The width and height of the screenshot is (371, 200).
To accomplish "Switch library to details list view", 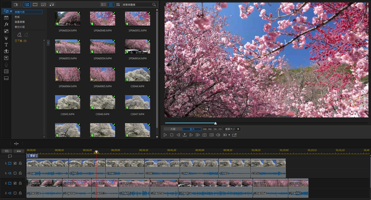I will (x=104, y=5).
